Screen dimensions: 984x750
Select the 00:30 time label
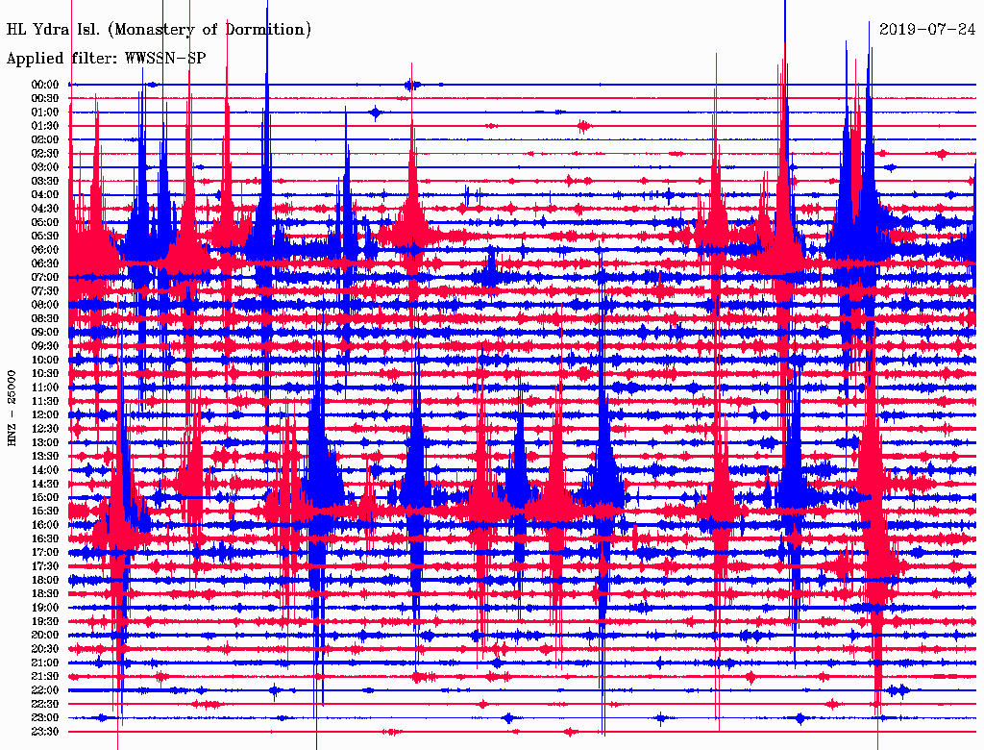pos(45,99)
